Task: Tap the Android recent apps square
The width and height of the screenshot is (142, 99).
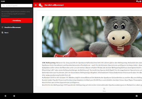Action: 137,96
